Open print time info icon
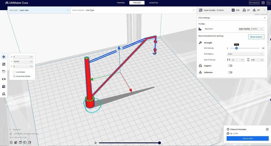The height and width of the screenshot is (146, 271). (x=267, y=129)
